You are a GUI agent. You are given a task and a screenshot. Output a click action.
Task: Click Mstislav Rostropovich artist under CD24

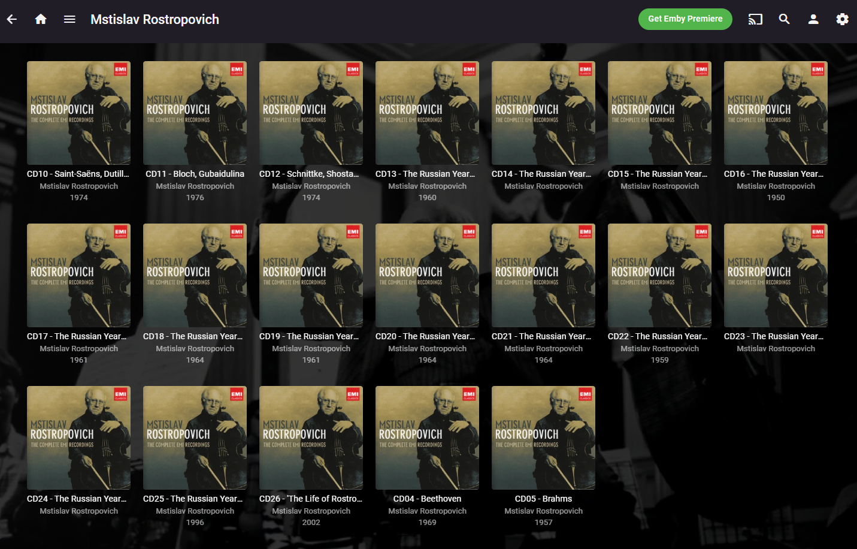click(x=78, y=511)
